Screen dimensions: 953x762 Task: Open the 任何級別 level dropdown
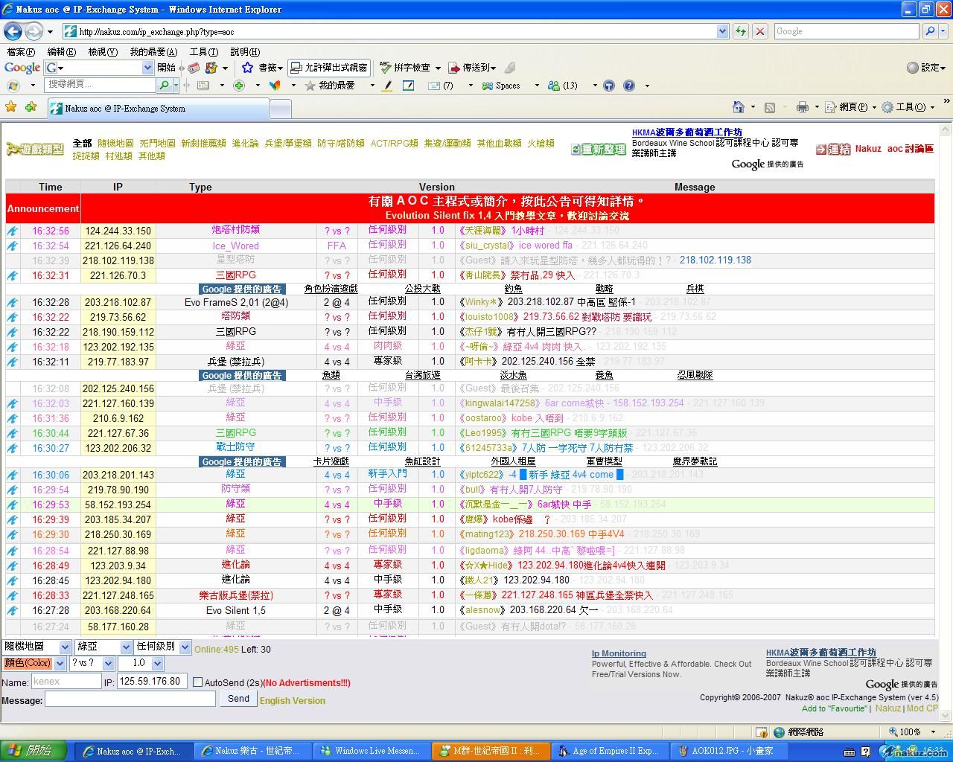162,647
